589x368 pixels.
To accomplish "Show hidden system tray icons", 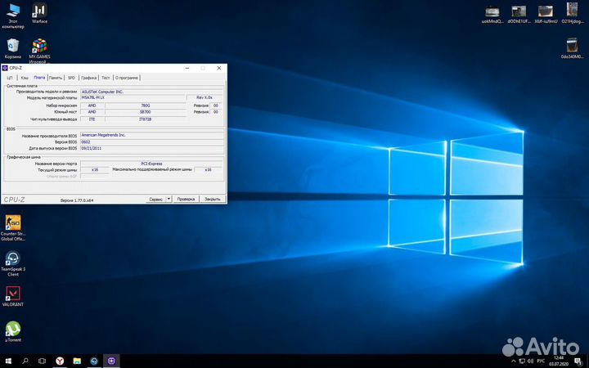I will (514, 361).
